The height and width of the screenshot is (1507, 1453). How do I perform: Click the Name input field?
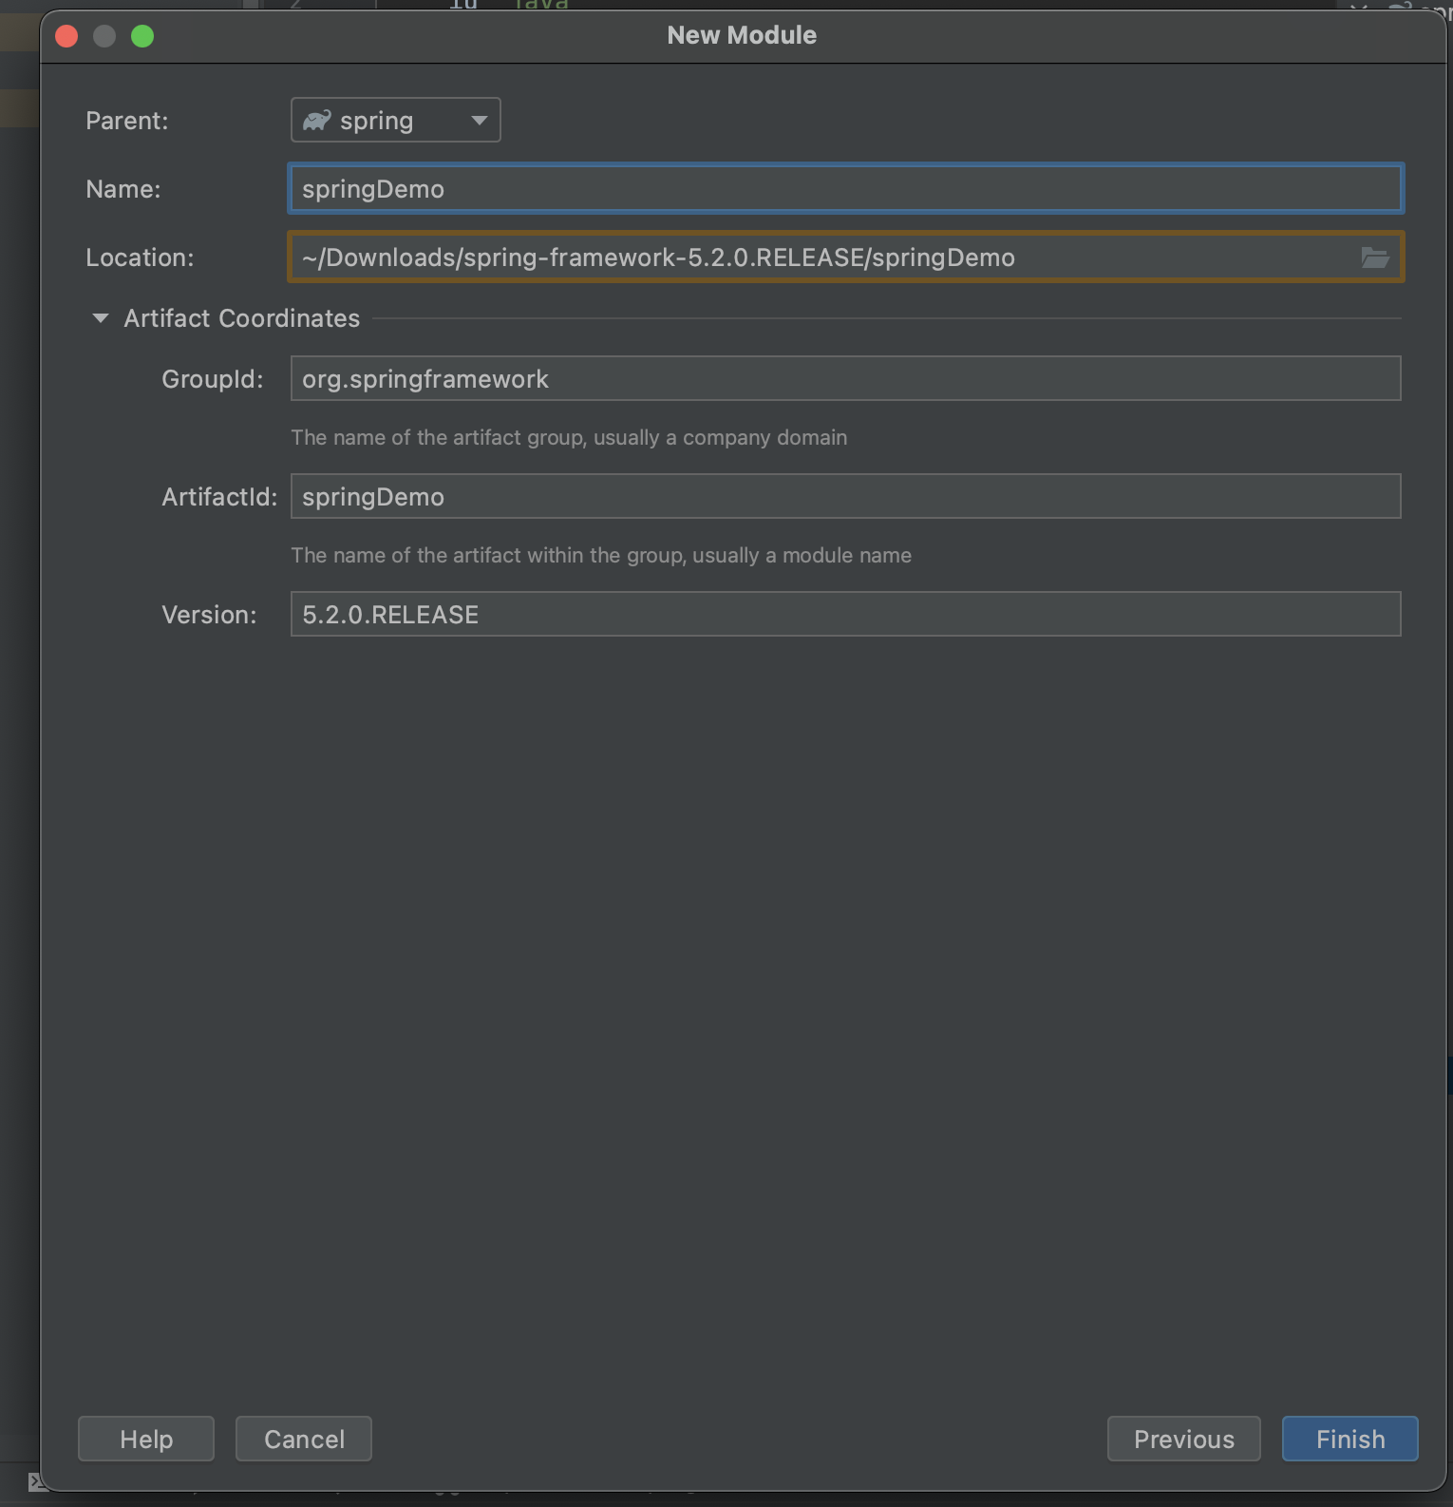point(845,189)
